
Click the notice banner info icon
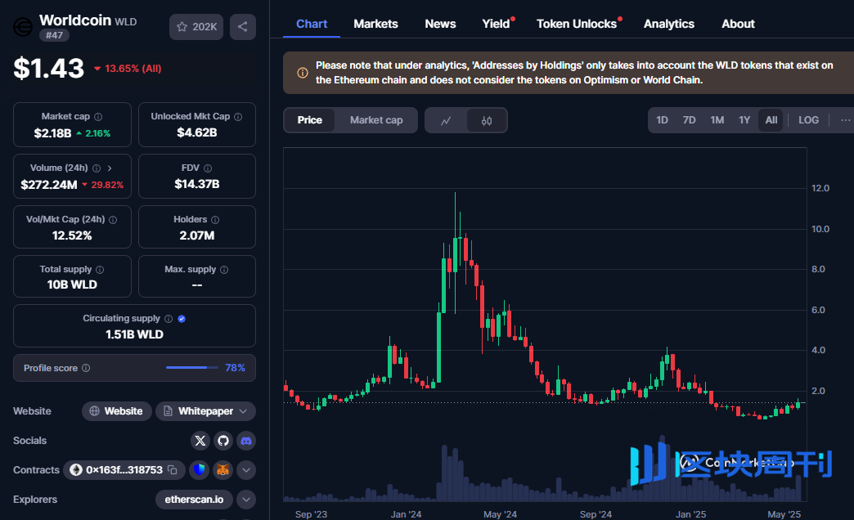303,73
